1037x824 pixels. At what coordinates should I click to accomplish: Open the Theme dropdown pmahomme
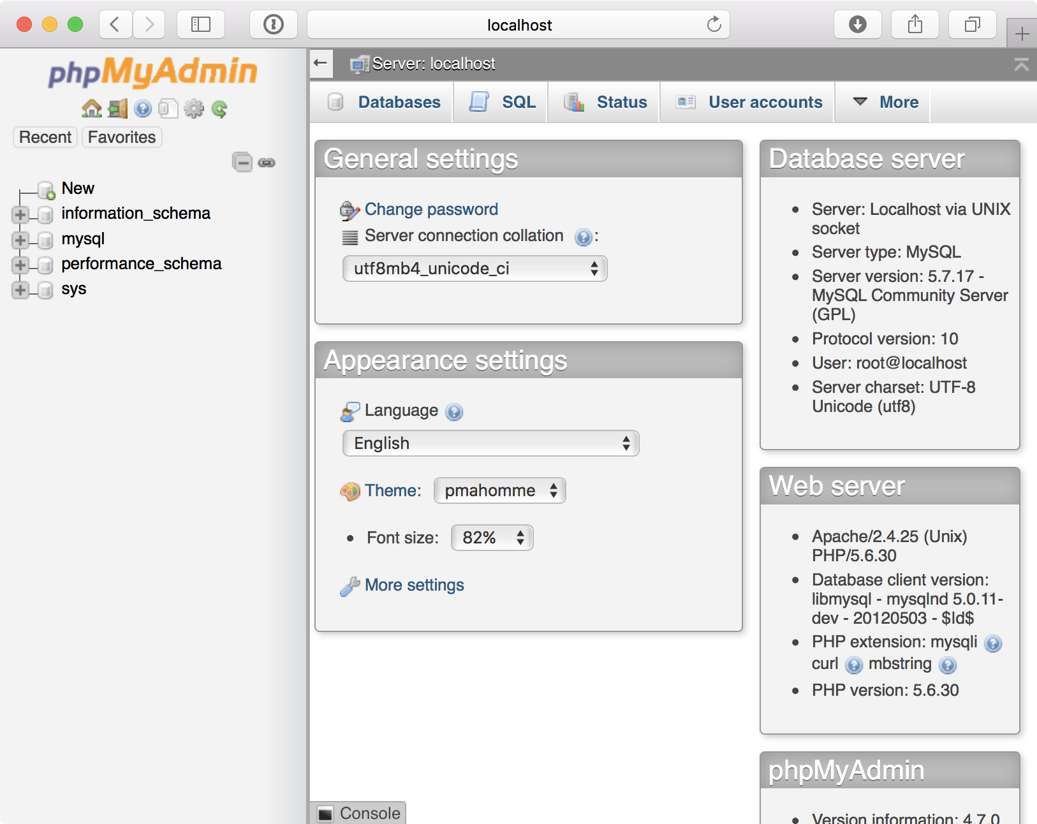tap(500, 490)
